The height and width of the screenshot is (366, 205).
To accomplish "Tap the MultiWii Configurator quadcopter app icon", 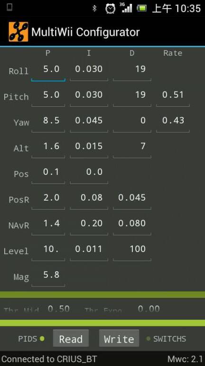I will 19,32.
